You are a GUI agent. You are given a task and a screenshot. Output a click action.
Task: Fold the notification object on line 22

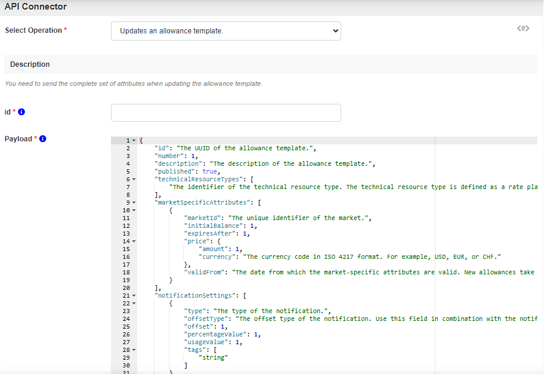point(134,304)
